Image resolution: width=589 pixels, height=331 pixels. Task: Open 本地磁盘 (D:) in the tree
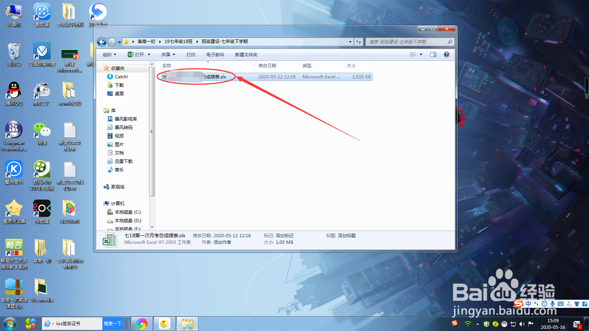click(124, 221)
